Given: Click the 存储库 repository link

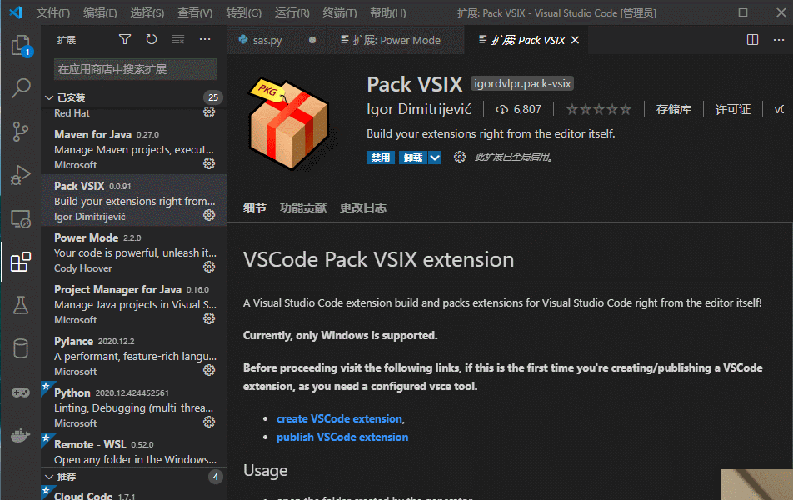Looking at the screenshot, I should click(674, 109).
